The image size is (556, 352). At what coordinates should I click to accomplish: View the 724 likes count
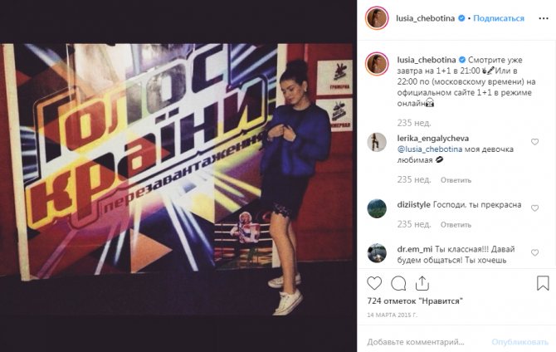(415, 301)
